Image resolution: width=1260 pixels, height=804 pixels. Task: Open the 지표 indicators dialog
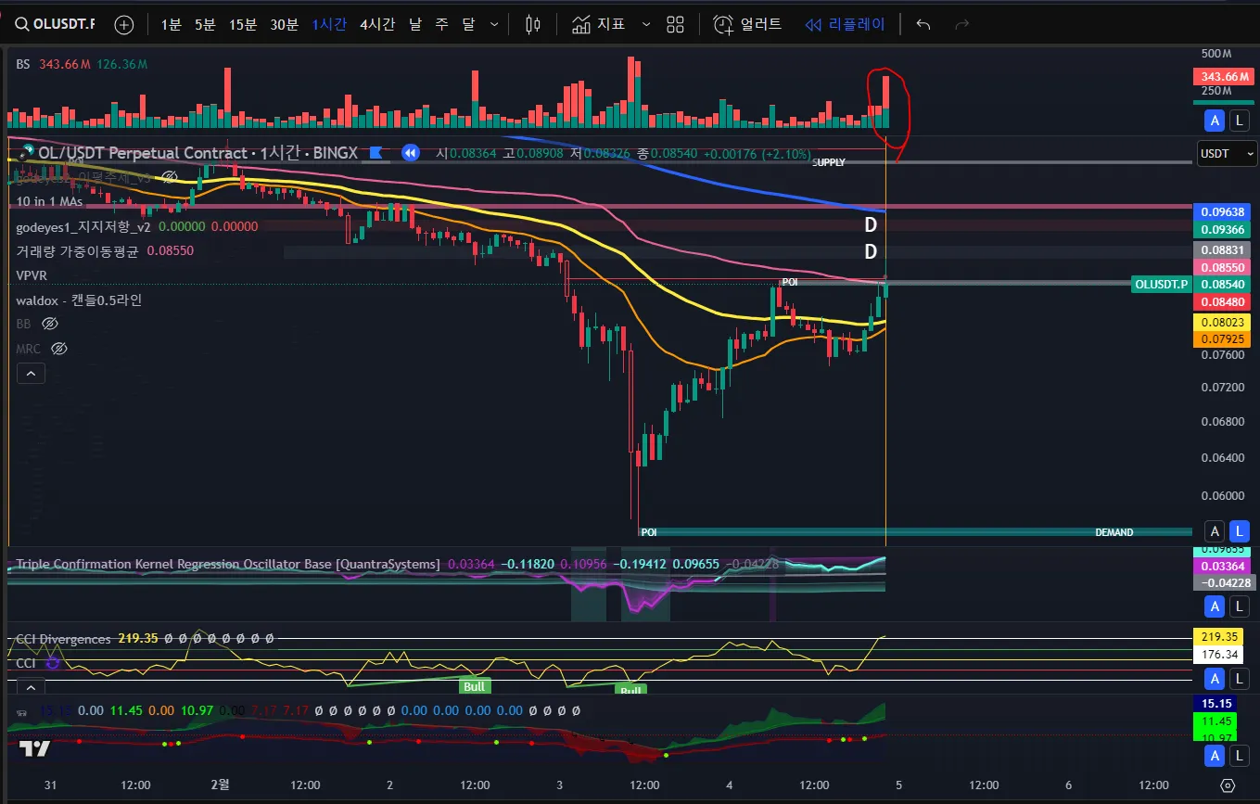[x=598, y=24]
